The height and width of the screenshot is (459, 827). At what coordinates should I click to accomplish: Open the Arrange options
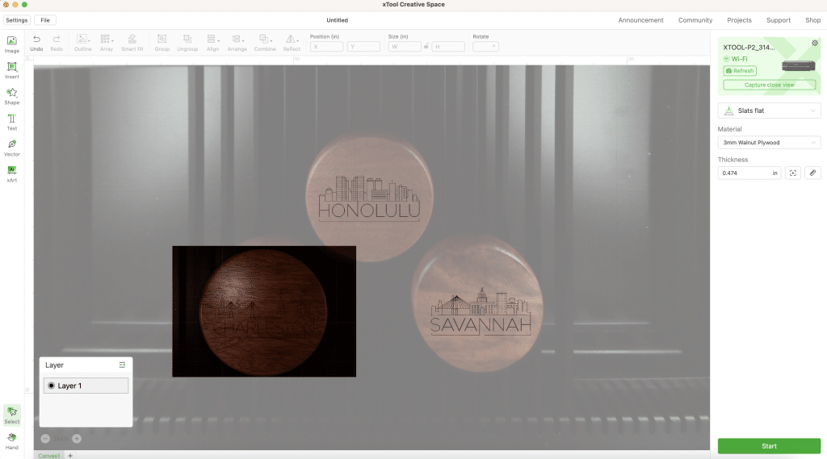(237, 43)
